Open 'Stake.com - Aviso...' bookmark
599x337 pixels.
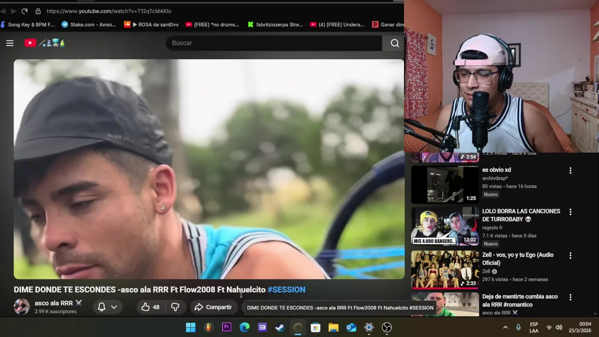click(89, 24)
